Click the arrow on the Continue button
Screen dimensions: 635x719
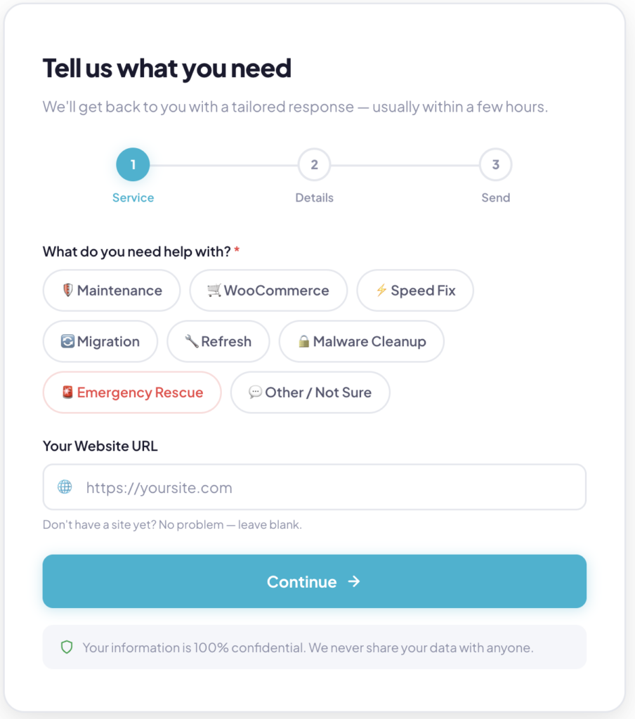click(354, 581)
